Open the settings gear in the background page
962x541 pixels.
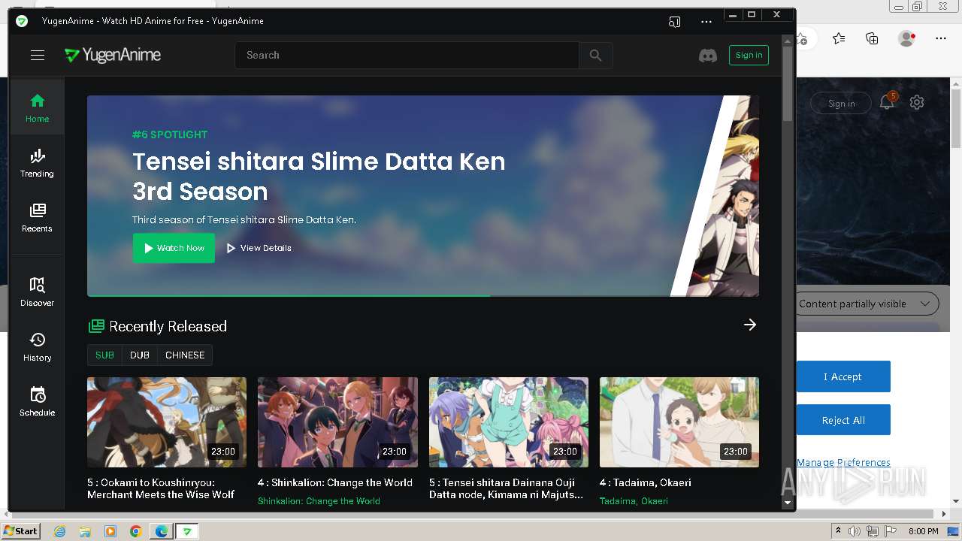[x=917, y=102]
